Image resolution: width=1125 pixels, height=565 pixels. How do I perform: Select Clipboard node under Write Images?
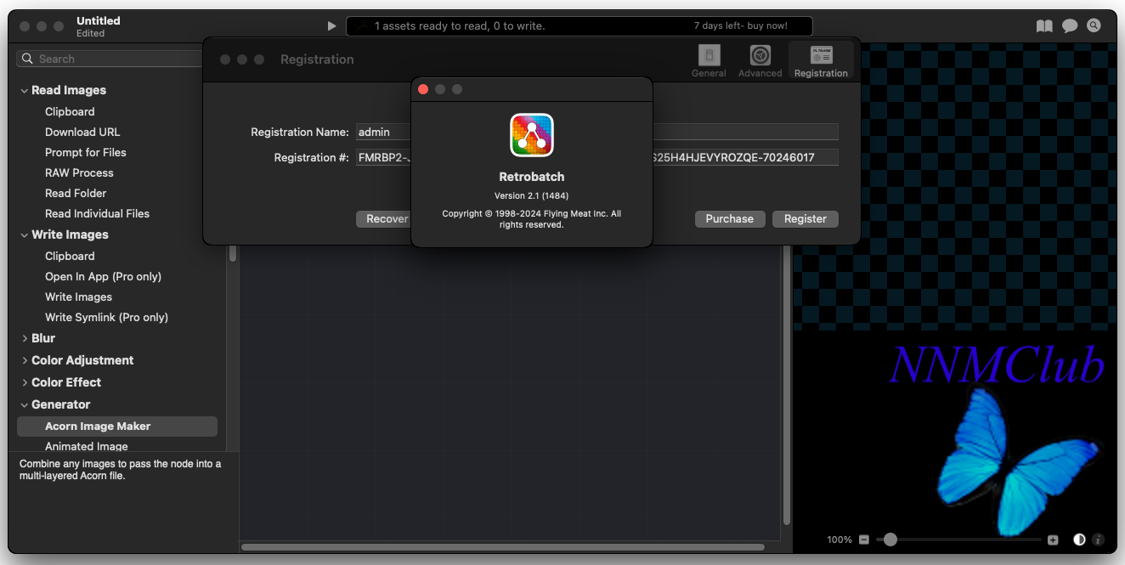(70, 256)
